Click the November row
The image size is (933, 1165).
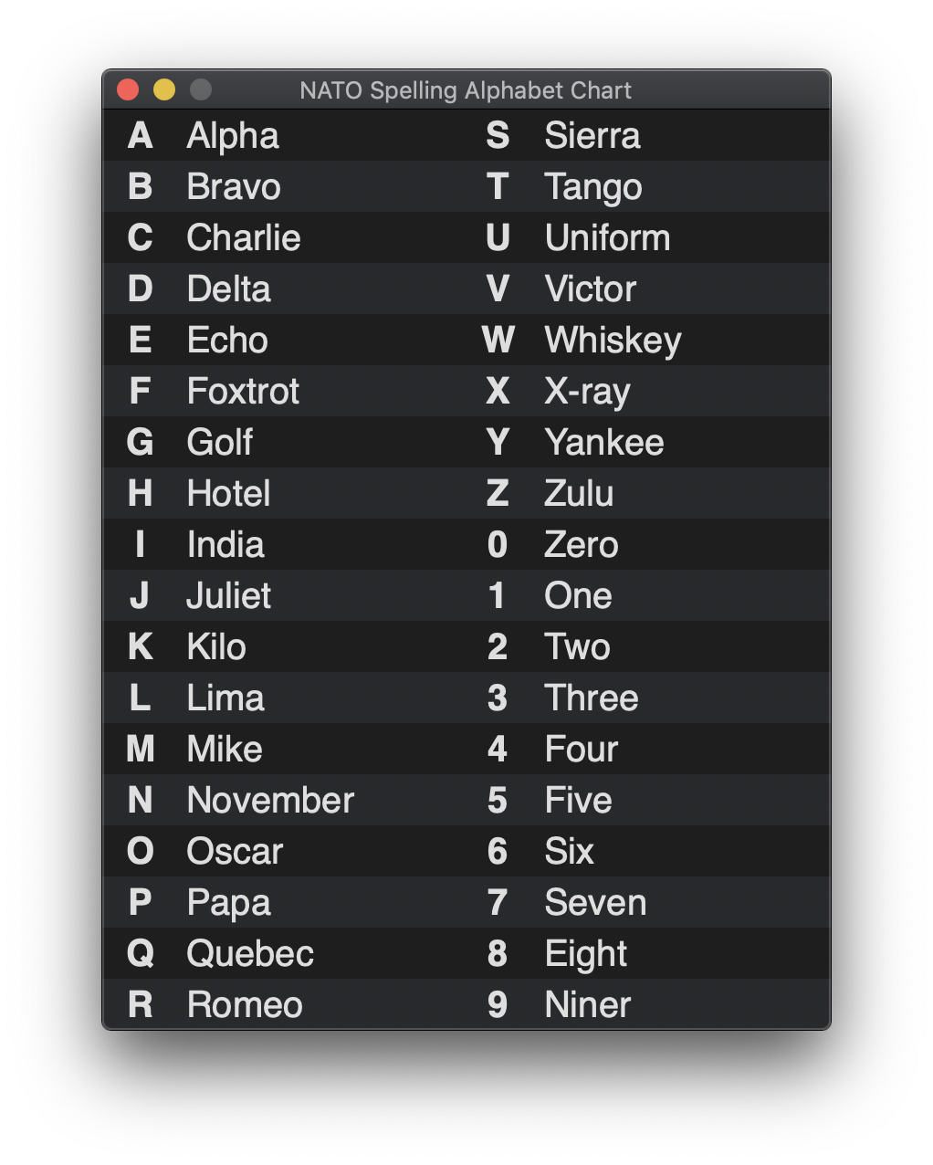coord(270,801)
